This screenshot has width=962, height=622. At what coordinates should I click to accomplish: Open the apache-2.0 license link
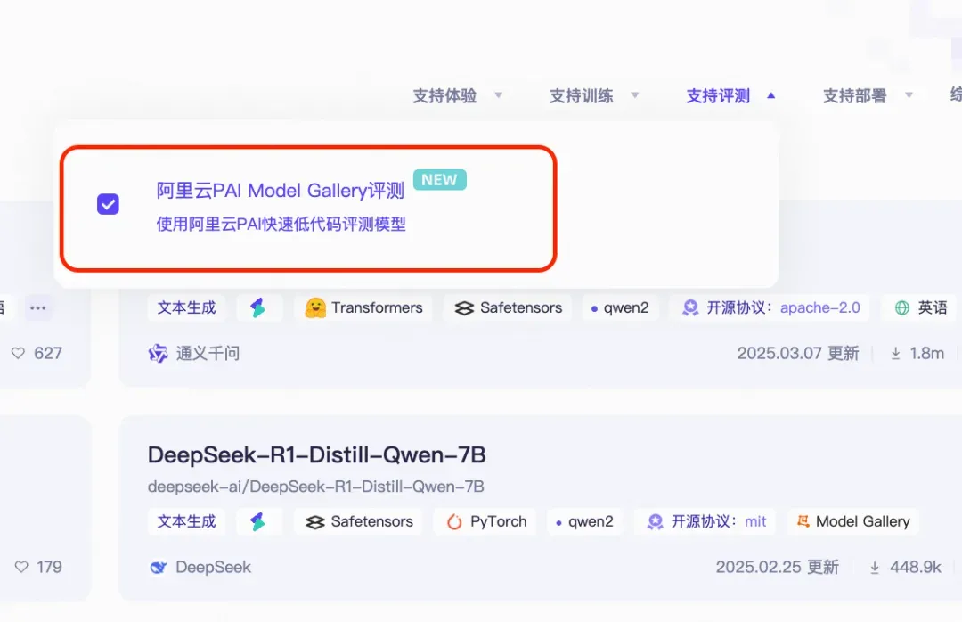coord(820,307)
